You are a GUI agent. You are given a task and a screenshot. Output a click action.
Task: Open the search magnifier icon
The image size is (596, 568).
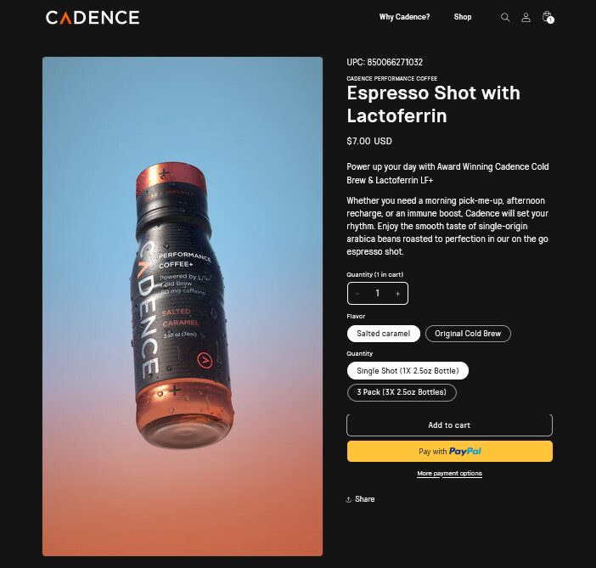[x=505, y=17]
